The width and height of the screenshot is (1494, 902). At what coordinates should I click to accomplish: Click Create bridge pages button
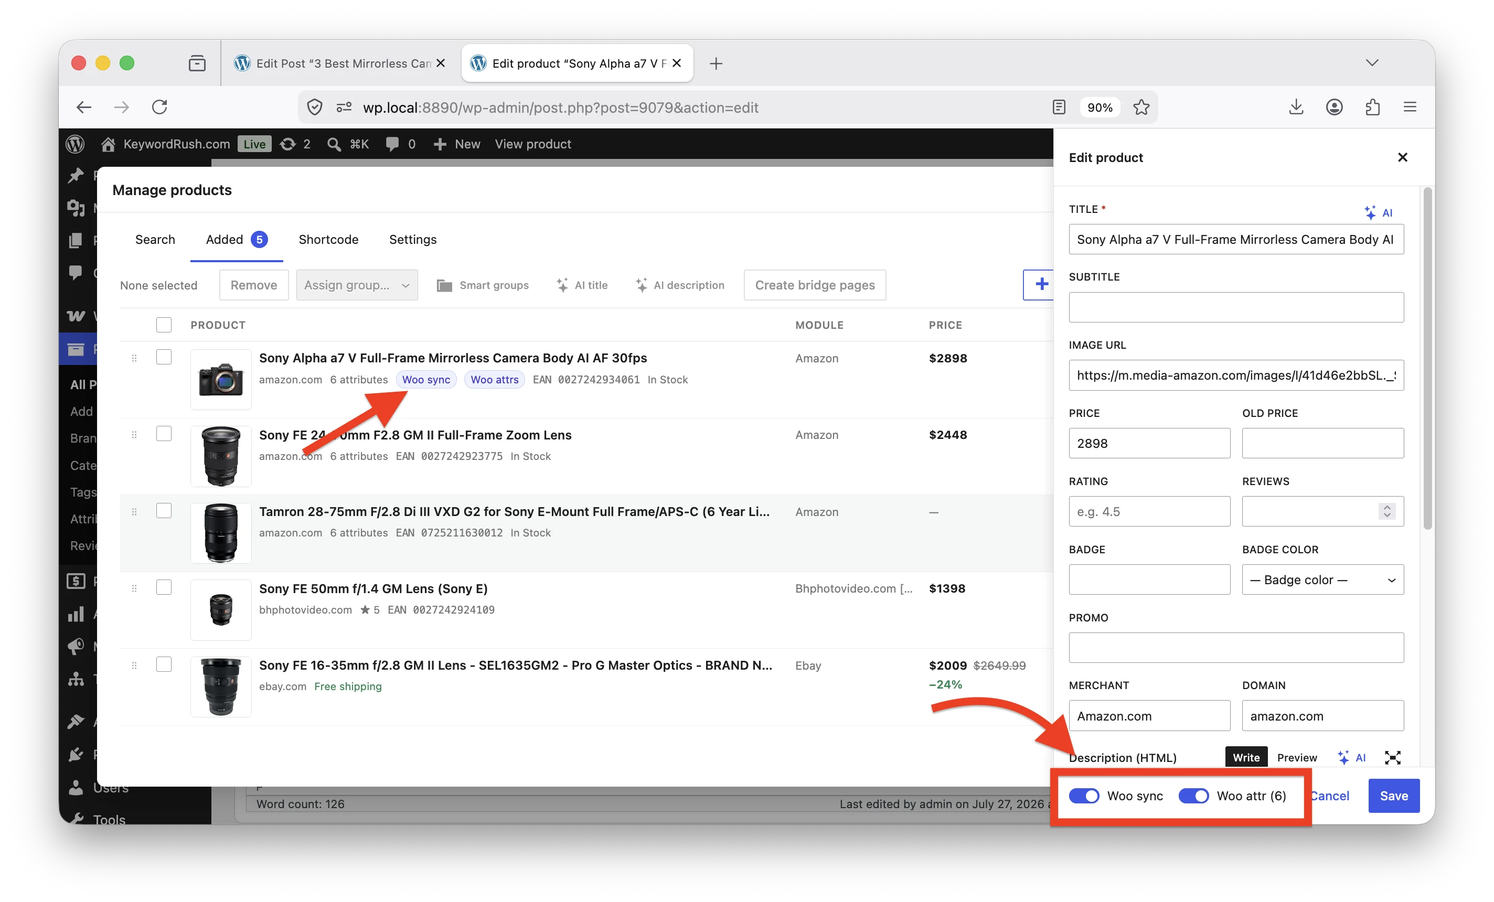tap(815, 285)
